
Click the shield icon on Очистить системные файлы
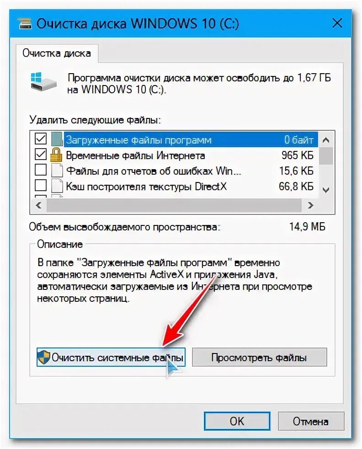point(43,357)
